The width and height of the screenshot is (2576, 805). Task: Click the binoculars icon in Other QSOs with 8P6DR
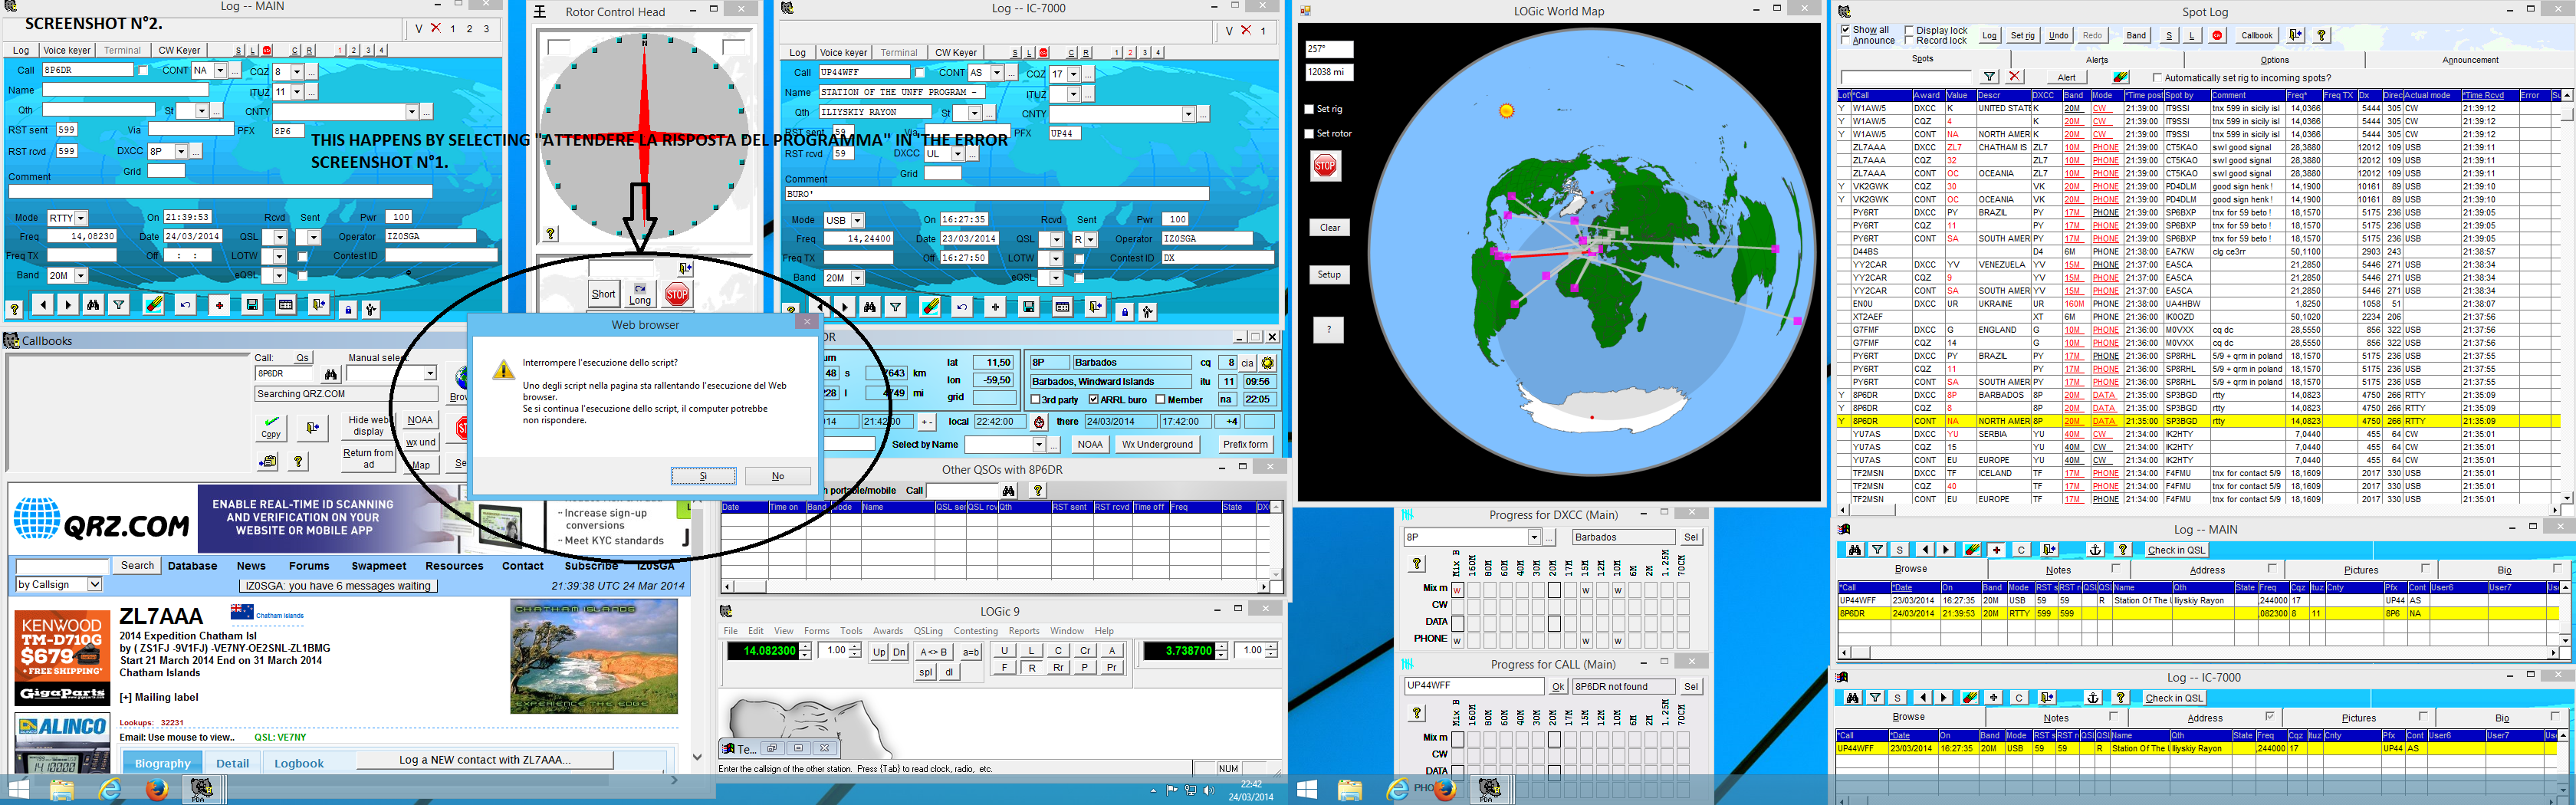coord(1008,490)
